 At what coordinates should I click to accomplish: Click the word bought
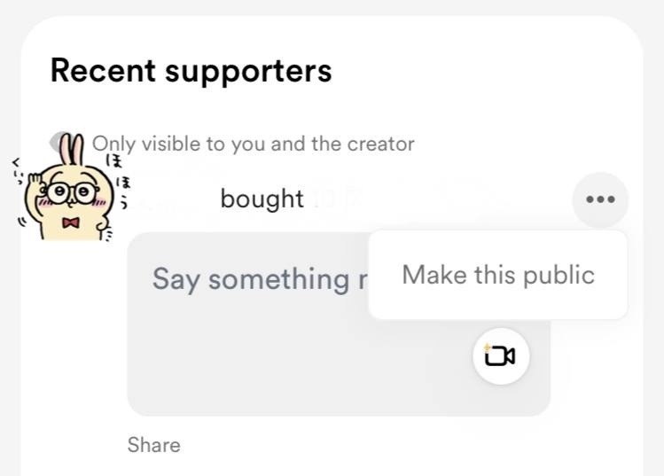(262, 199)
